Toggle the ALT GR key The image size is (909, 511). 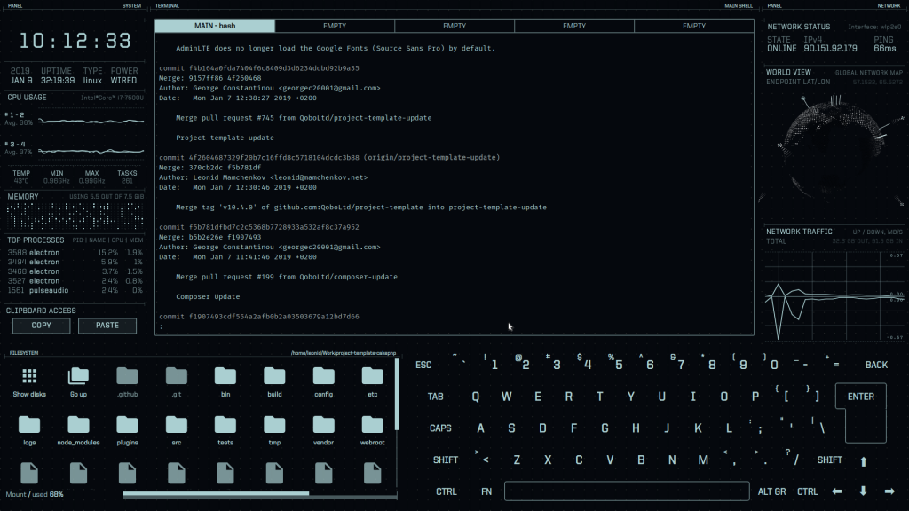pos(771,491)
